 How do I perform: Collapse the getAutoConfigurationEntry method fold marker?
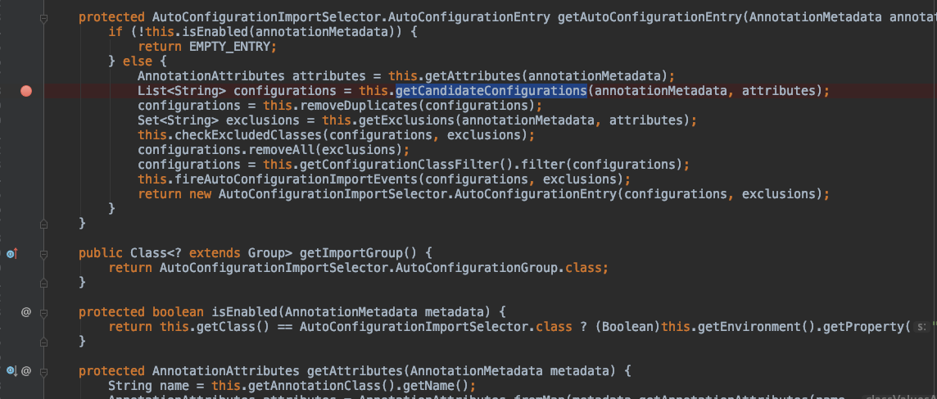click(x=43, y=19)
